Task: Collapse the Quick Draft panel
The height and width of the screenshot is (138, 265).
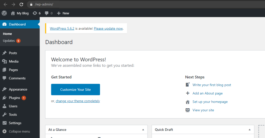Action: (x=250, y=129)
